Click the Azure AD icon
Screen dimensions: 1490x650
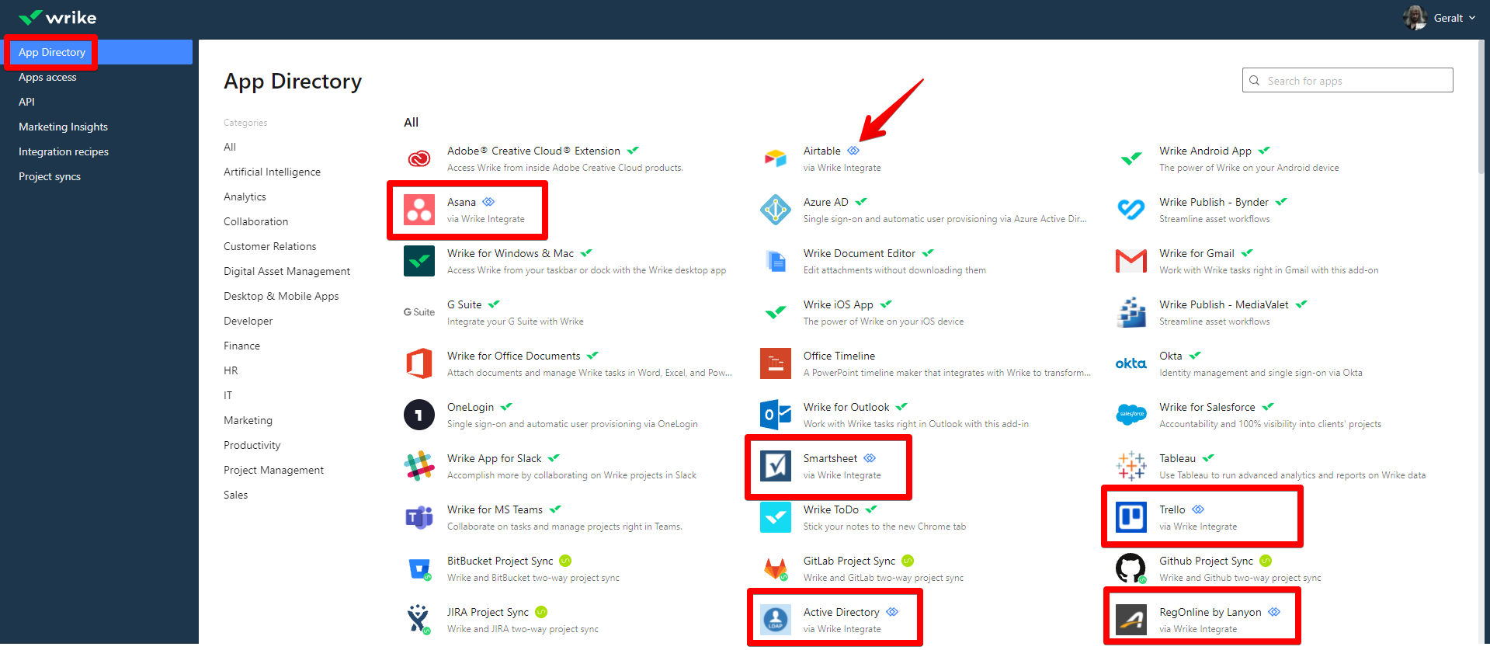coord(775,210)
